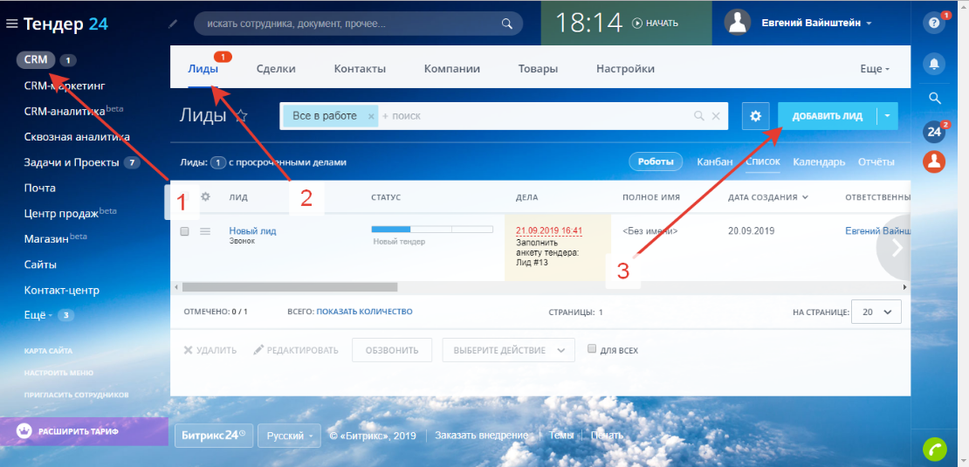The width and height of the screenshot is (969, 467).
Task: Click the pencil edit icon near the logo
Action: (x=173, y=24)
